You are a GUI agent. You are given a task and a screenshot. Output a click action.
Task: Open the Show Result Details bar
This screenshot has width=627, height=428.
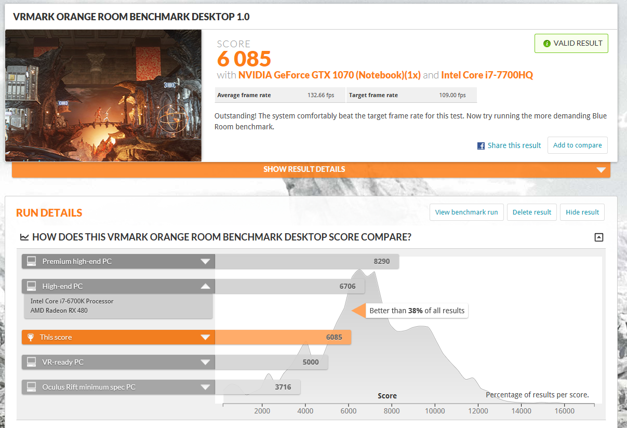point(311,169)
